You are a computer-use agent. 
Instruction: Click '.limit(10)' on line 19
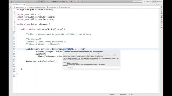pyautogui.click(x=40, y=54)
